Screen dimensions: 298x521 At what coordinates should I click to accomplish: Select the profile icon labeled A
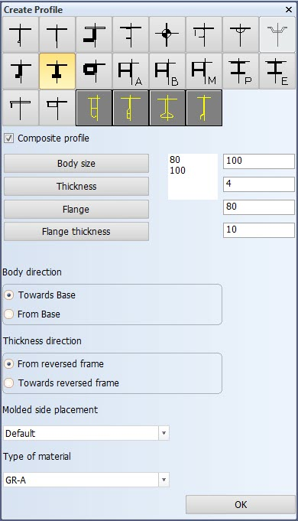[x=131, y=71]
